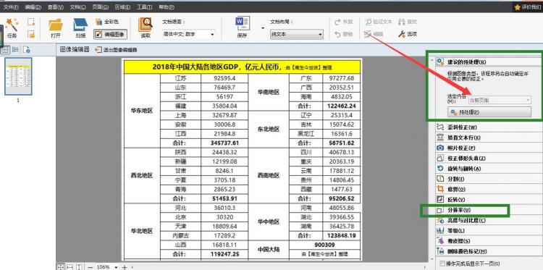Toggle the 编辑图像 button
The width and height of the screenshot is (543, 270).
(111, 34)
